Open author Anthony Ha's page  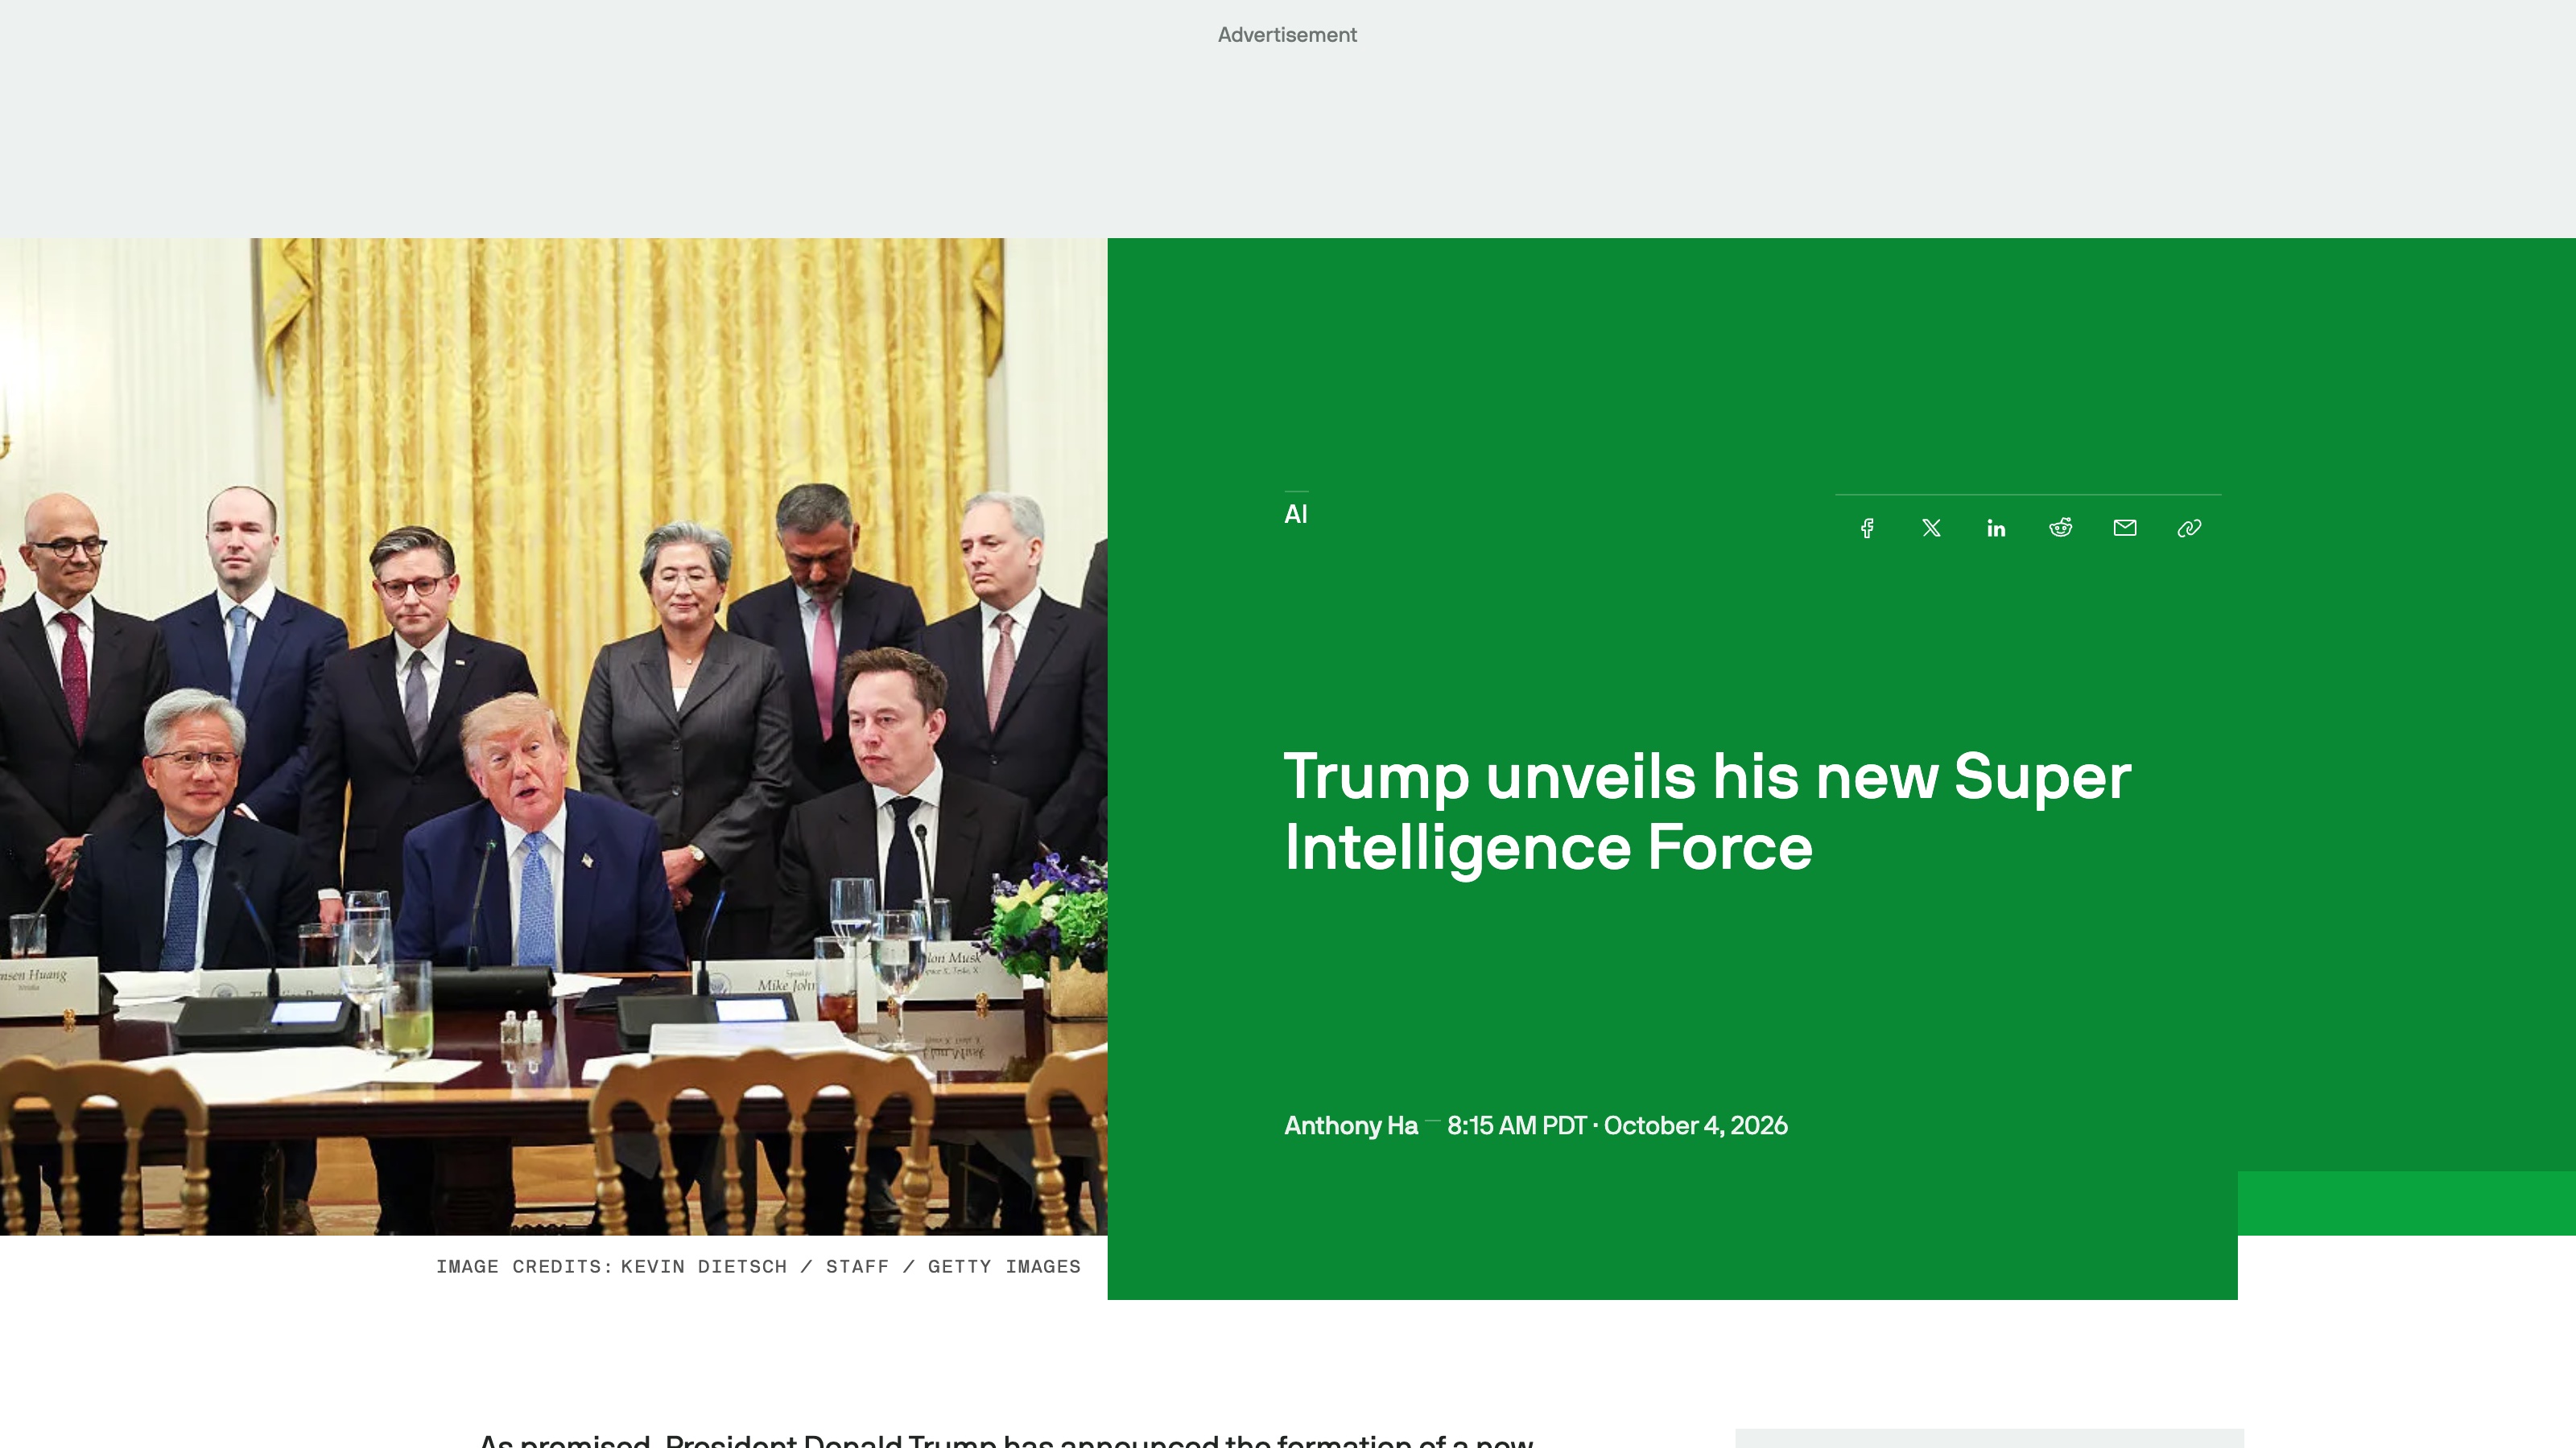coord(1351,1125)
